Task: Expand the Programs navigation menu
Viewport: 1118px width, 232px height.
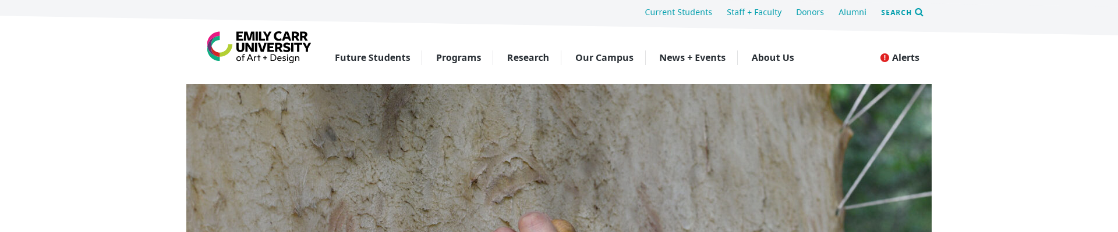Action: coord(459,57)
